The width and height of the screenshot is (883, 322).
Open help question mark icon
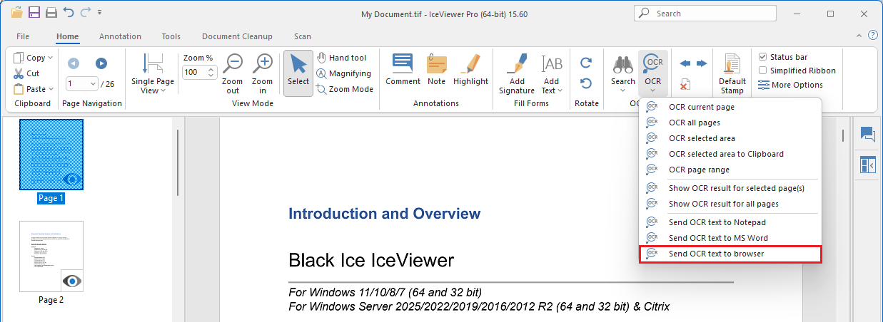click(x=872, y=36)
